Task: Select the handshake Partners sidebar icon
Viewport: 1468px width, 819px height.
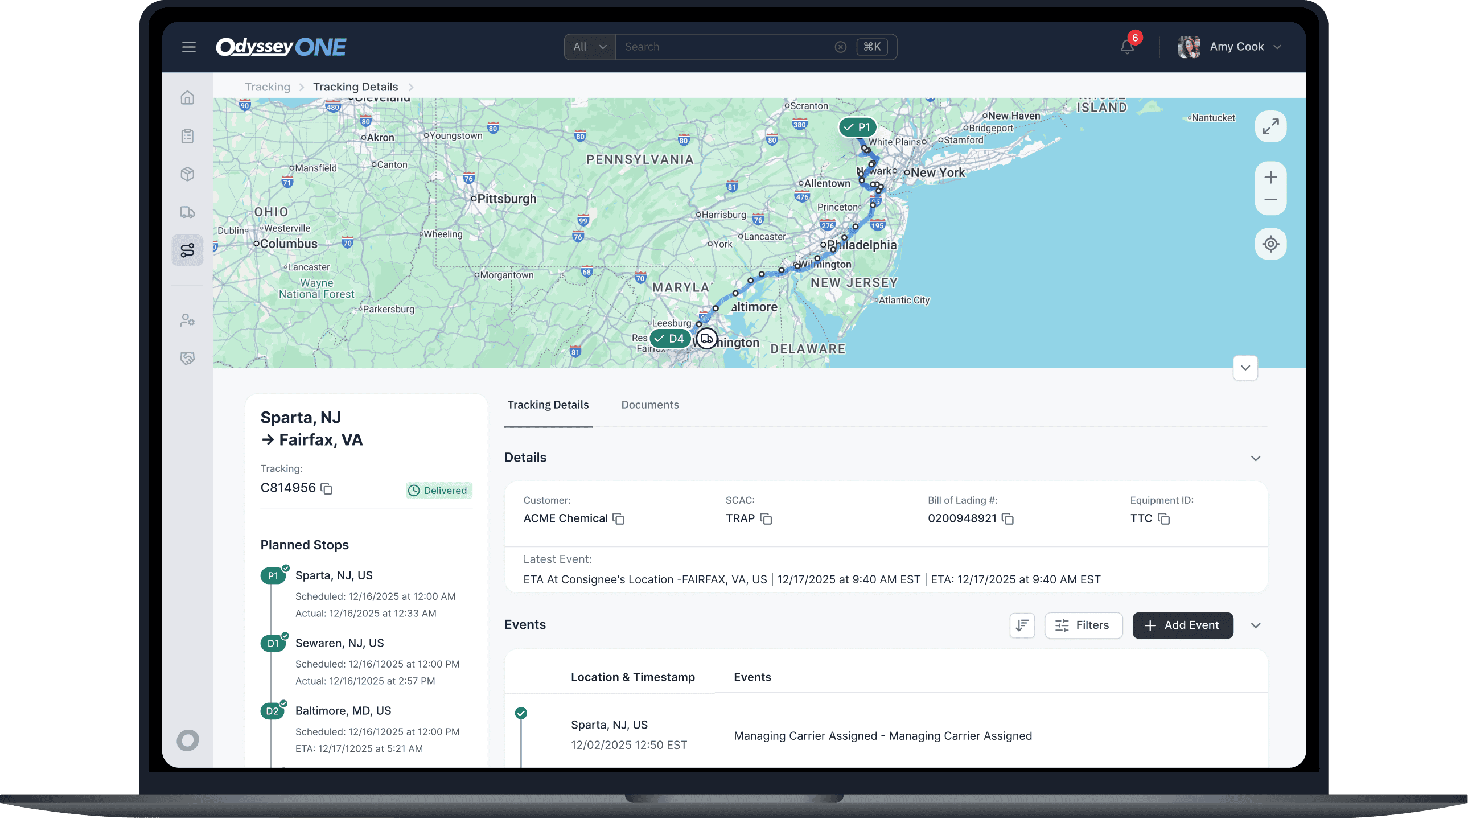Action: pos(187,357)
